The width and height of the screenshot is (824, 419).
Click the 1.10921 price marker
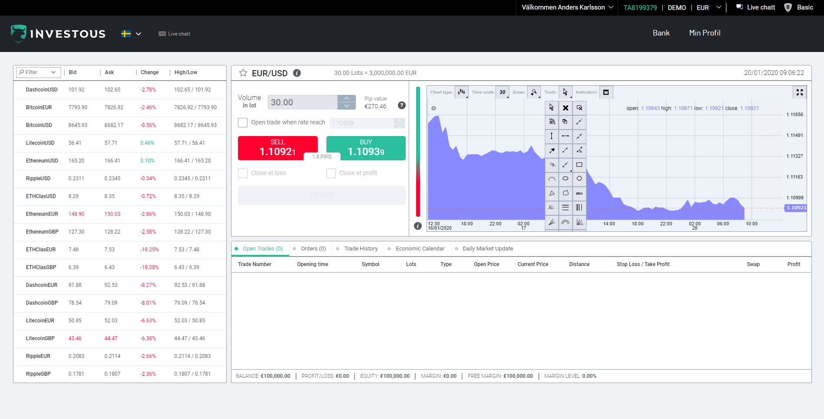point(796,208)
